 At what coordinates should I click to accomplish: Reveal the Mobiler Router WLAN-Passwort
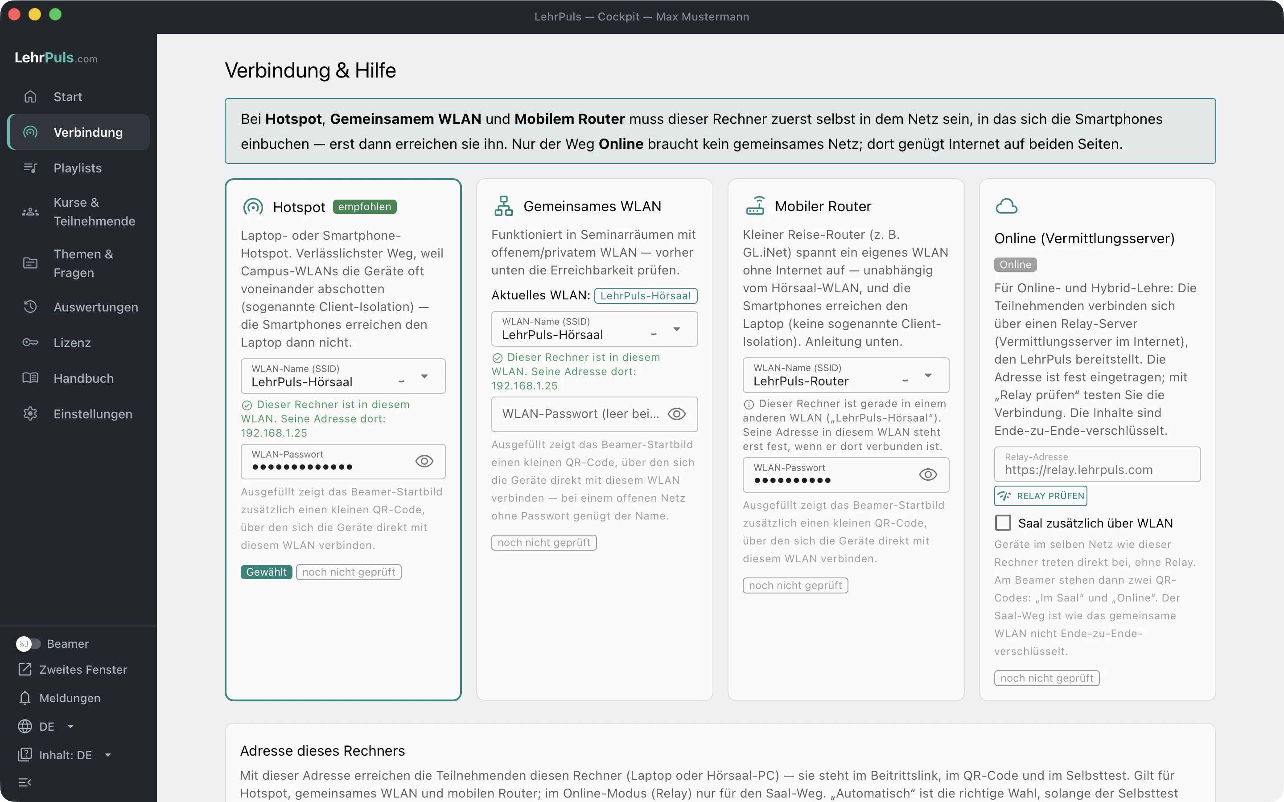tap(928, 475)
